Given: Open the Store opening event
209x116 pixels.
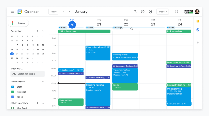Looking at the screenshot, I should (x=71, y=102).
